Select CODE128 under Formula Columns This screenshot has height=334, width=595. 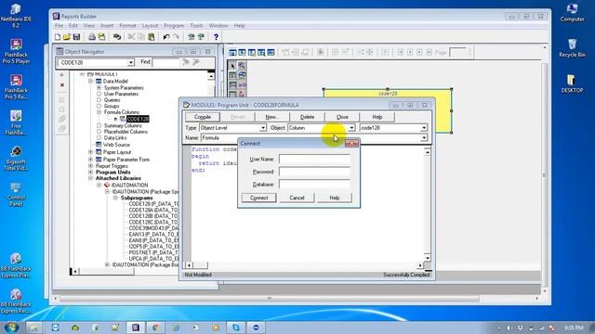(x=138, y=119)
